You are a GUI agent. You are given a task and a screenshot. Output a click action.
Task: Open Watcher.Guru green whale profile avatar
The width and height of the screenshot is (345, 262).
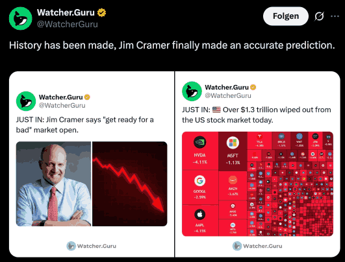pos(20,18)
